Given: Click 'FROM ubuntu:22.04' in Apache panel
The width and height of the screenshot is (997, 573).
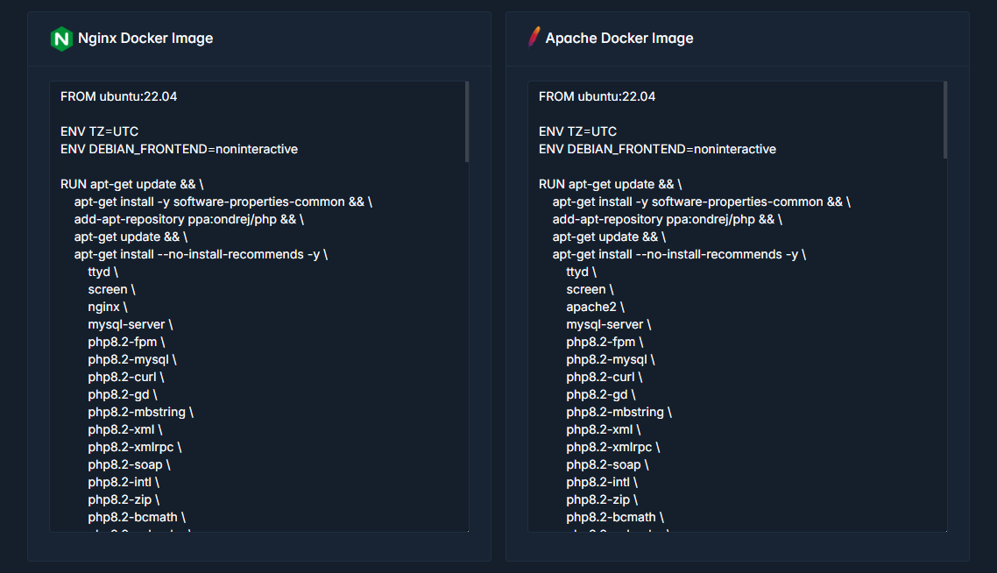Looking at the screenshot, I should pyautogui.click(x=597, y=96).
